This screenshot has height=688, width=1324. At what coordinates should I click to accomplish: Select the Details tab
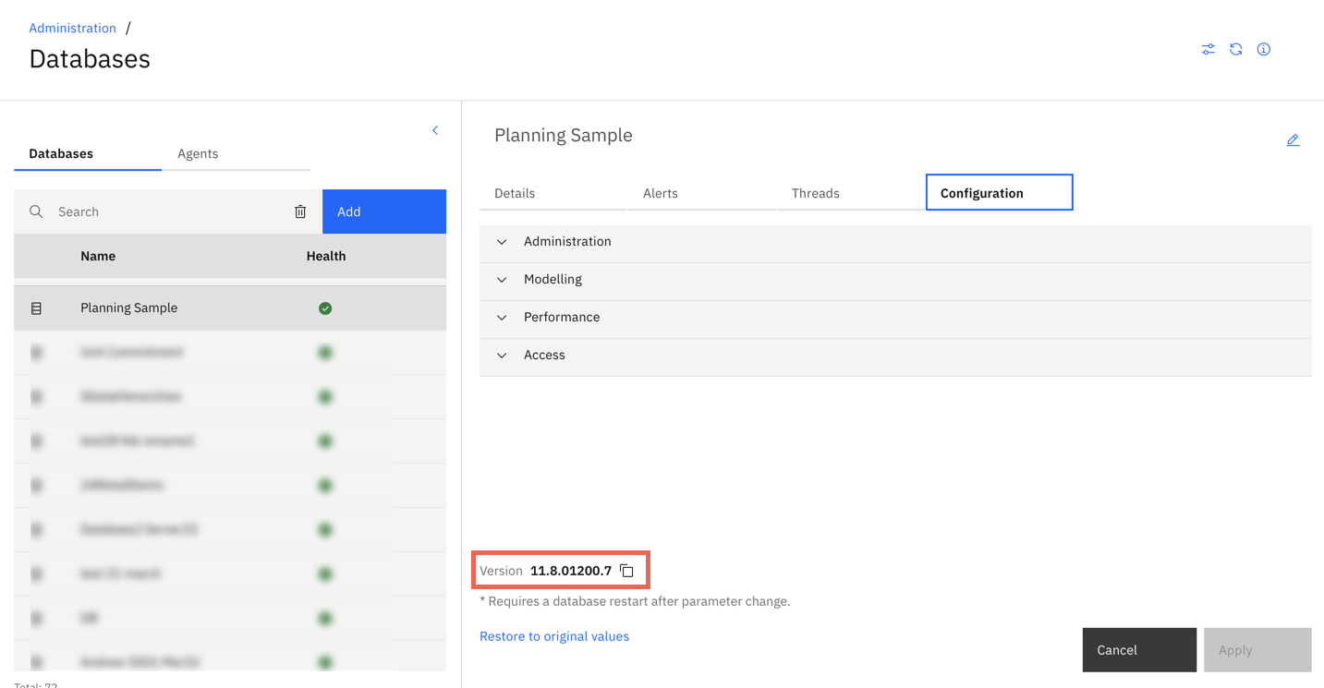click(515, 193)
